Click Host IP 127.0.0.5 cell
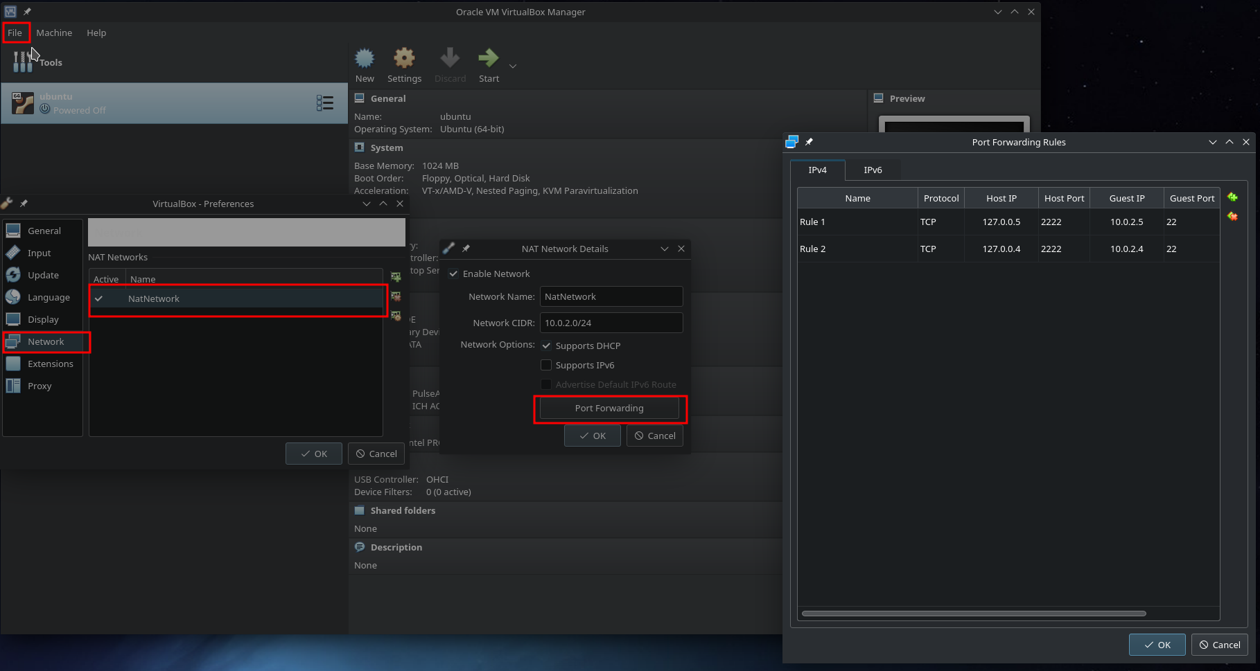1260x671 pixels. 1001,222
